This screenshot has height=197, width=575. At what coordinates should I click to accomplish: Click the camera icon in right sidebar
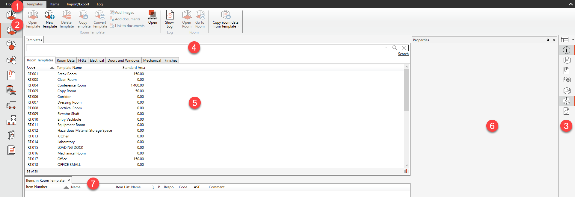(x=567, y=80)
